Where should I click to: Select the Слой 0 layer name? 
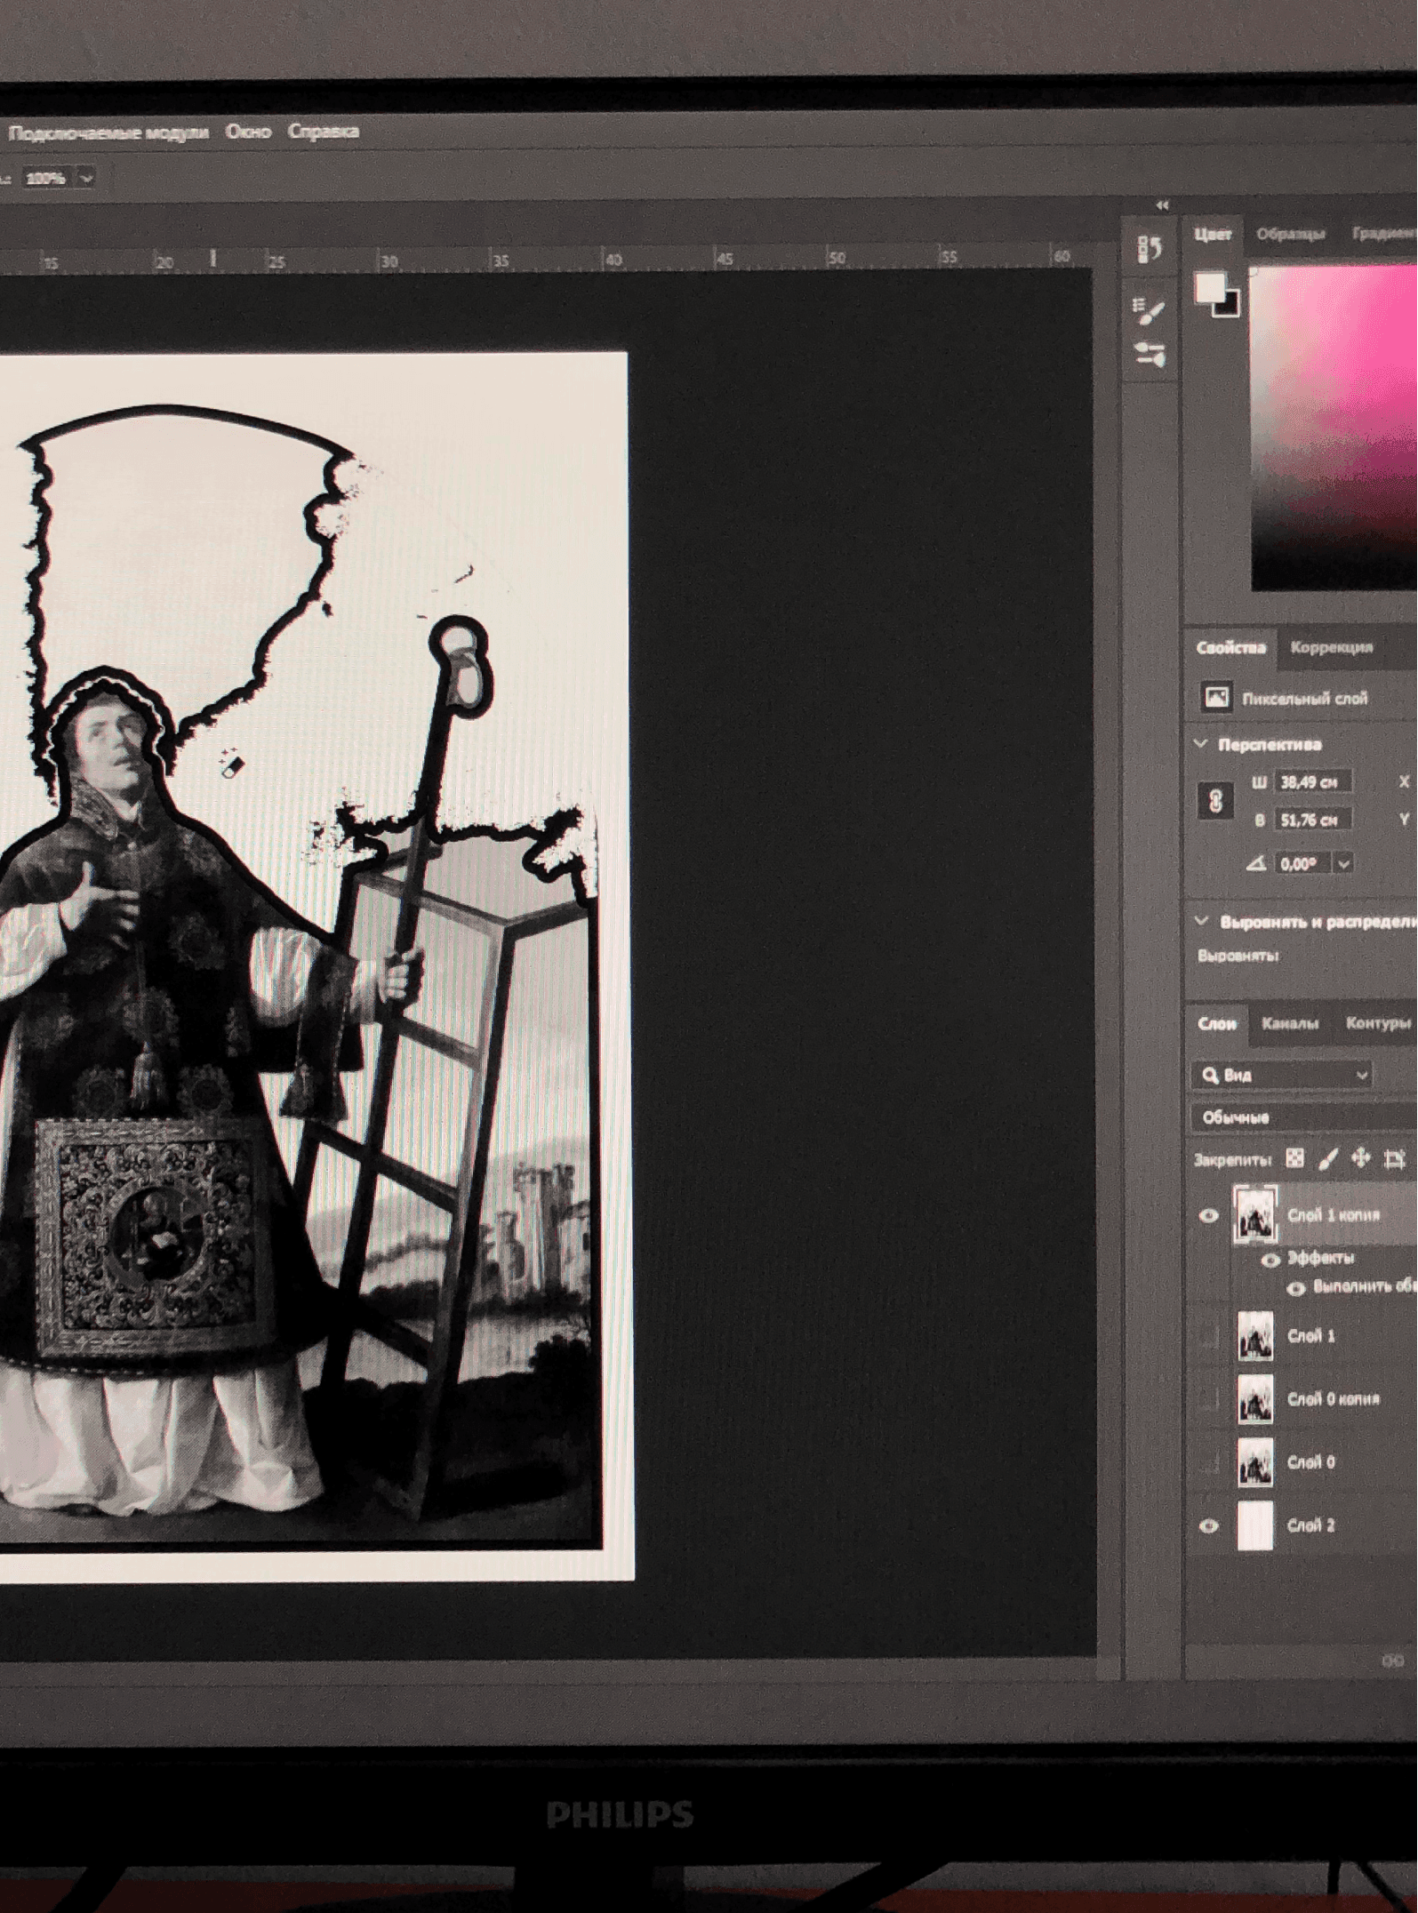point(1311,1462)
